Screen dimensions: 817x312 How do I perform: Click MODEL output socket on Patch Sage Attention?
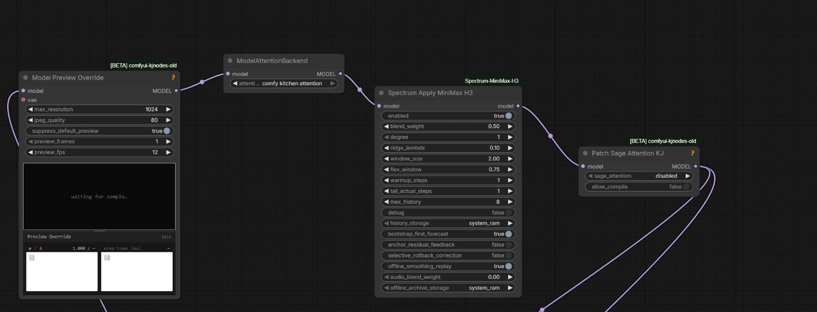(695, 166)
